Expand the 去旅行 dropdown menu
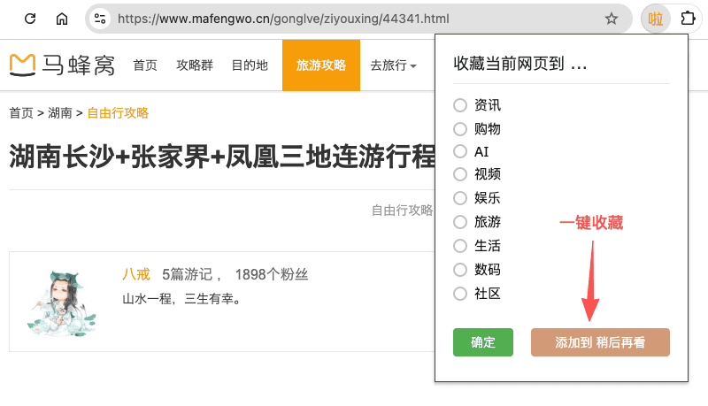 [393, 65]
